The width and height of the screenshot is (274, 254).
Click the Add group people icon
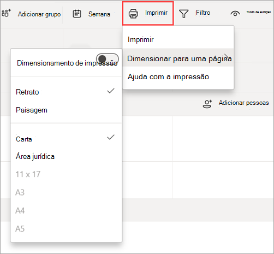6,13
